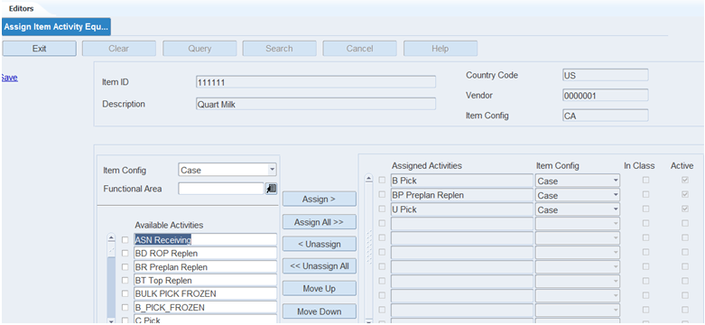Select the checkbox for assigned BP Preplan Replen
Viewport: 705px width, 325px height.
click(382, 195)
